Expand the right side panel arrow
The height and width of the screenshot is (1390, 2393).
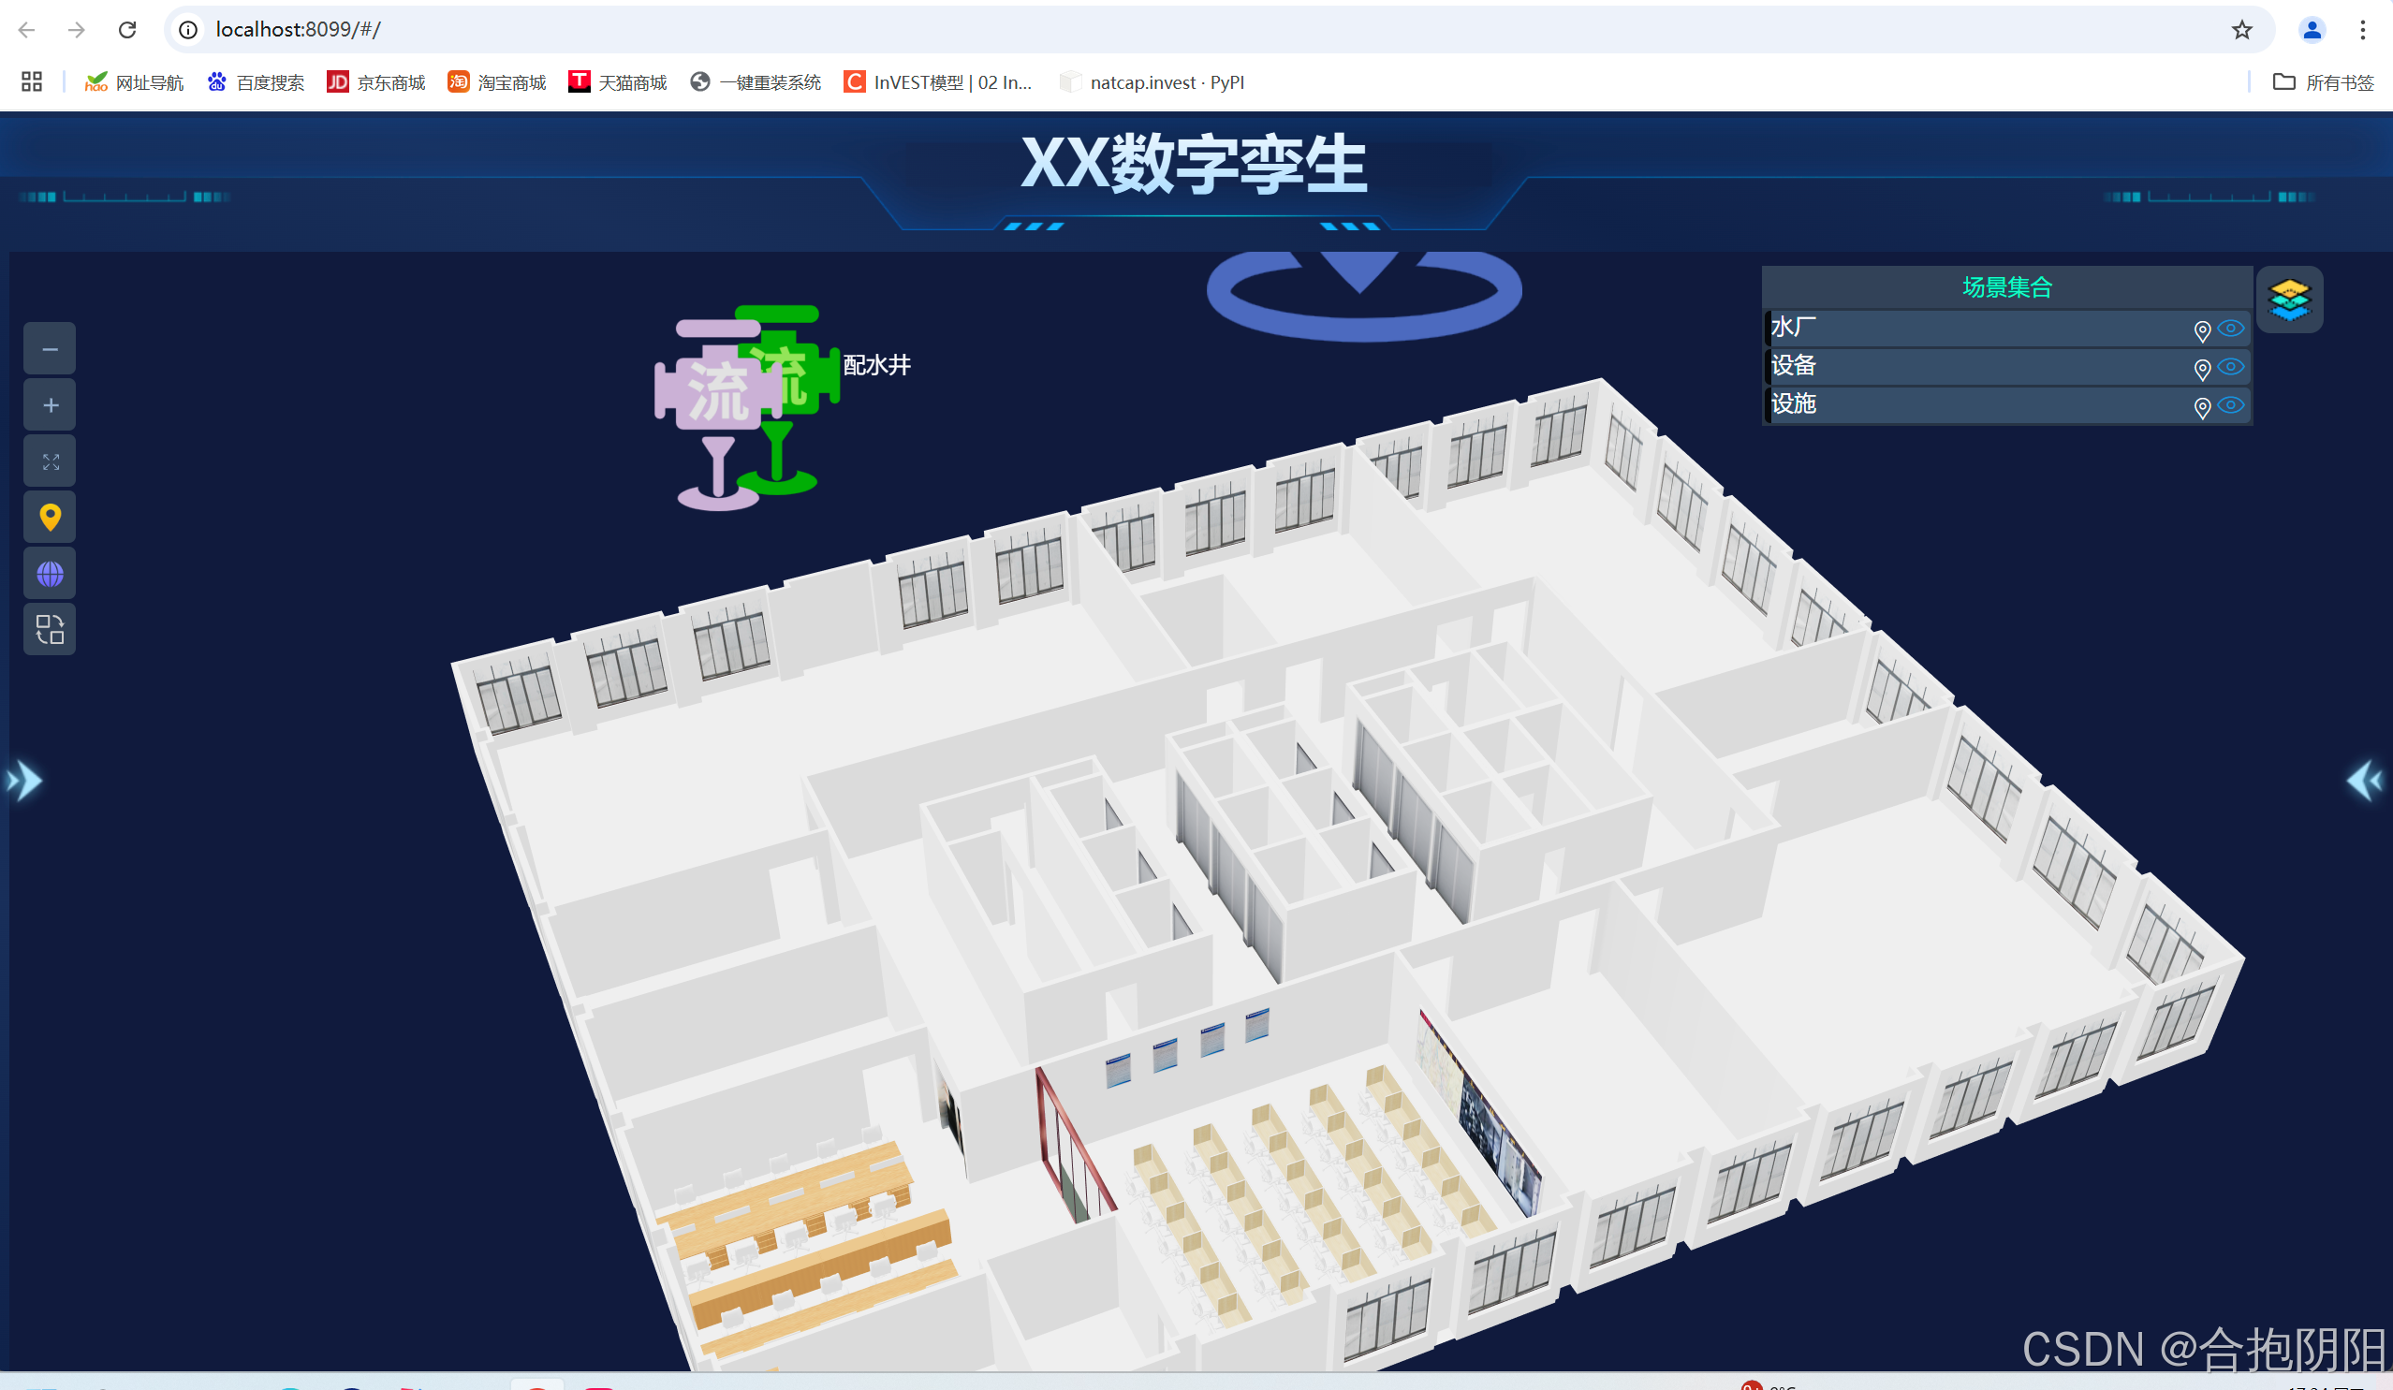2365,781
